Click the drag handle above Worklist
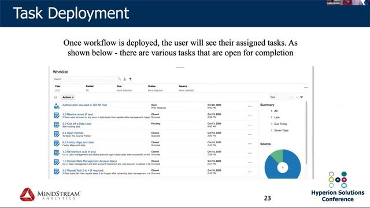 tap(180, 68)
